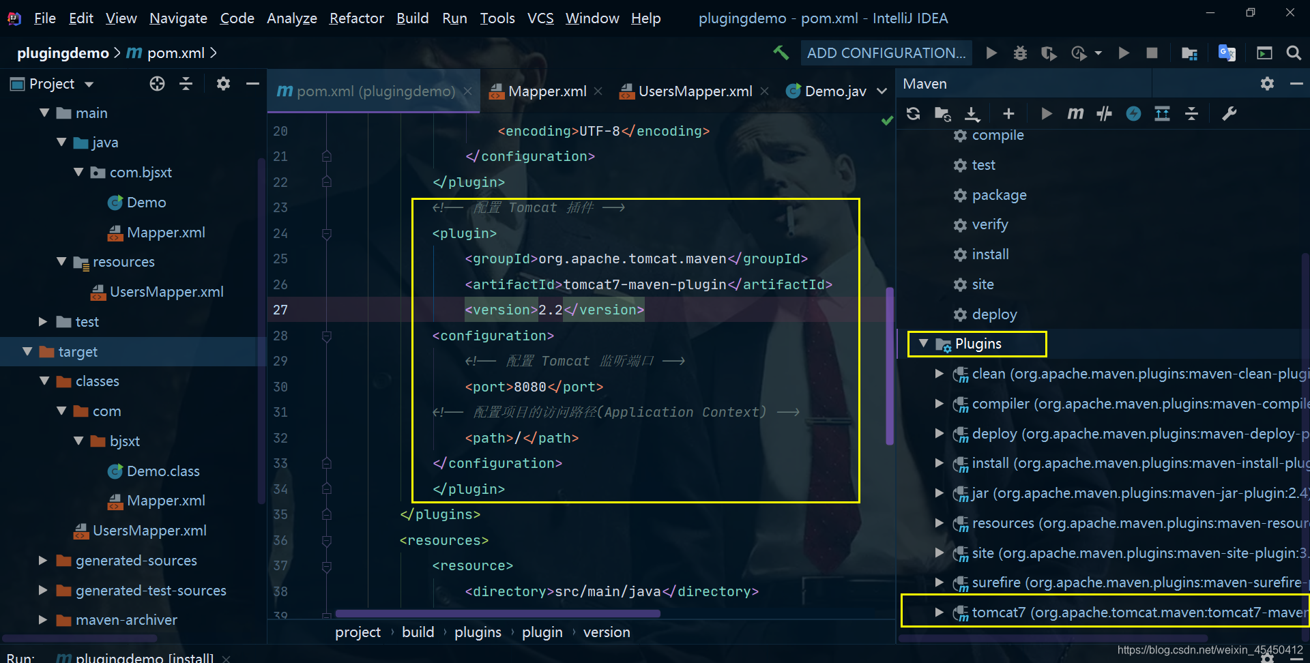Collapse the Plugins node in Maven

923,343
